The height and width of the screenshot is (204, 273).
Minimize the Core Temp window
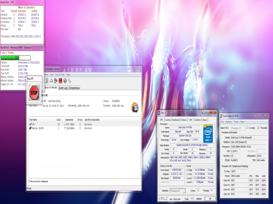tap(256, 115)
